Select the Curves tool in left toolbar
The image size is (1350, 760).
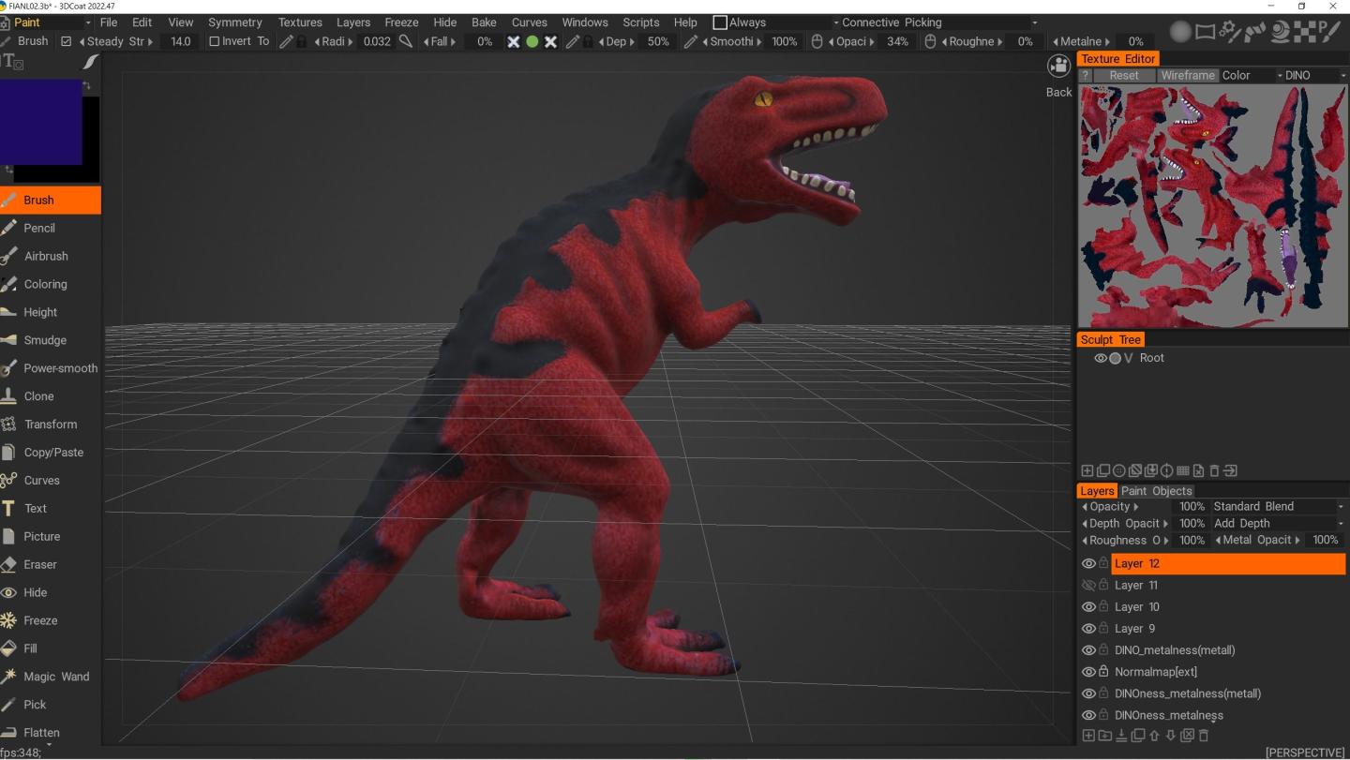(50, 481)
